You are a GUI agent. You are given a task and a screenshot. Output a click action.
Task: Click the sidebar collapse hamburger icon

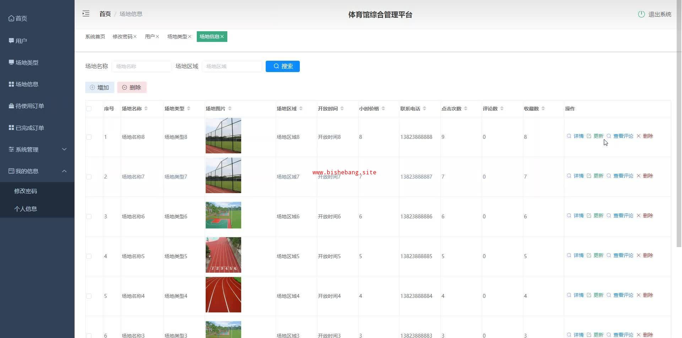86,14
